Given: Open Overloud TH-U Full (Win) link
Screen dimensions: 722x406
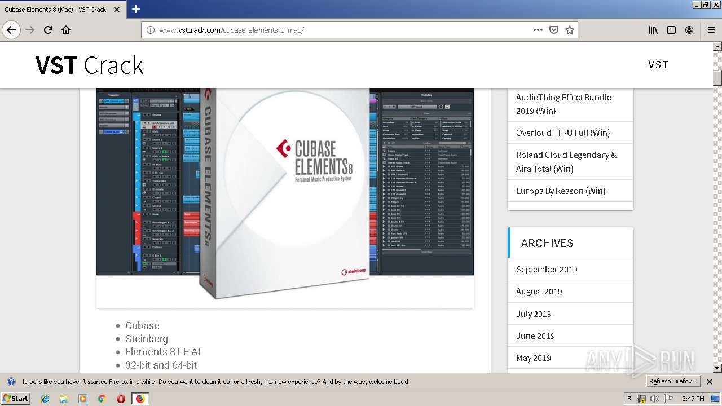Looking at the screenshot, I should [x=563, y=133].
